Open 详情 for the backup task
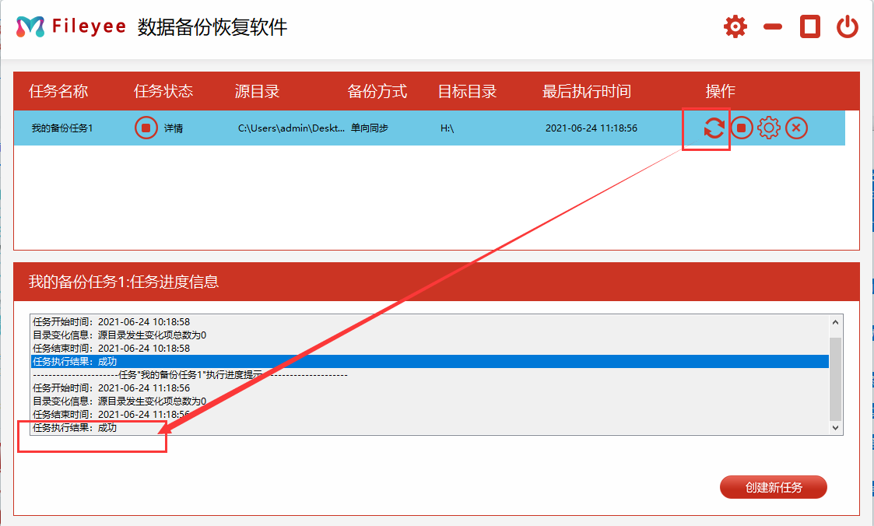 point(174,128)
